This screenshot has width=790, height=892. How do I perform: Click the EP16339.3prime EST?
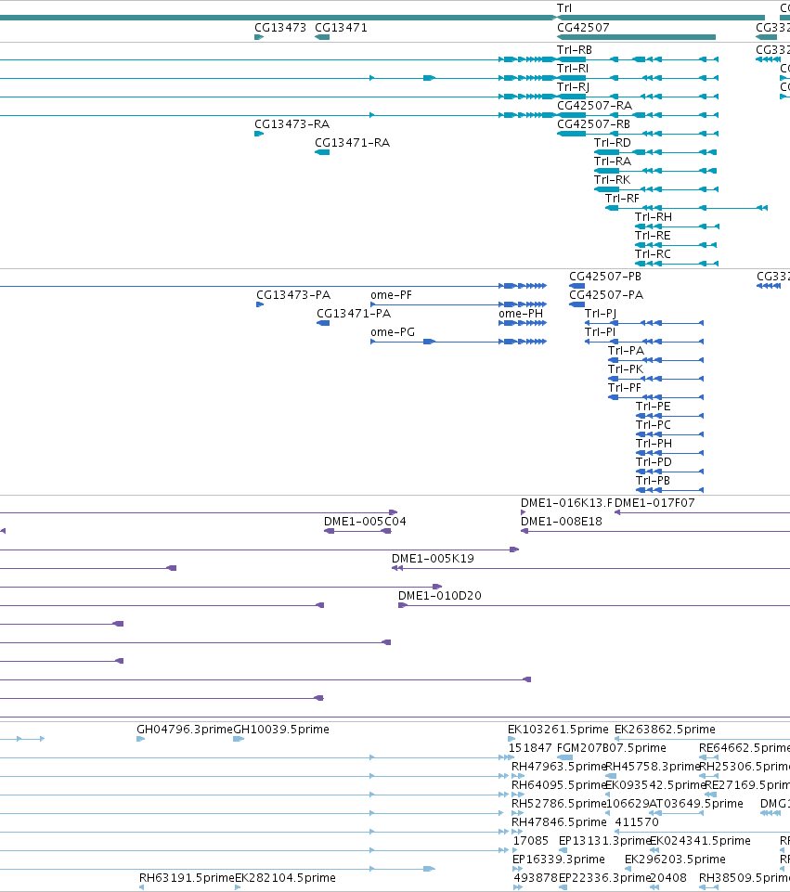tap(517, 869)
